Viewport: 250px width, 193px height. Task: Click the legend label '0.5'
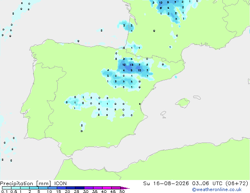click(x=13, y=191)
